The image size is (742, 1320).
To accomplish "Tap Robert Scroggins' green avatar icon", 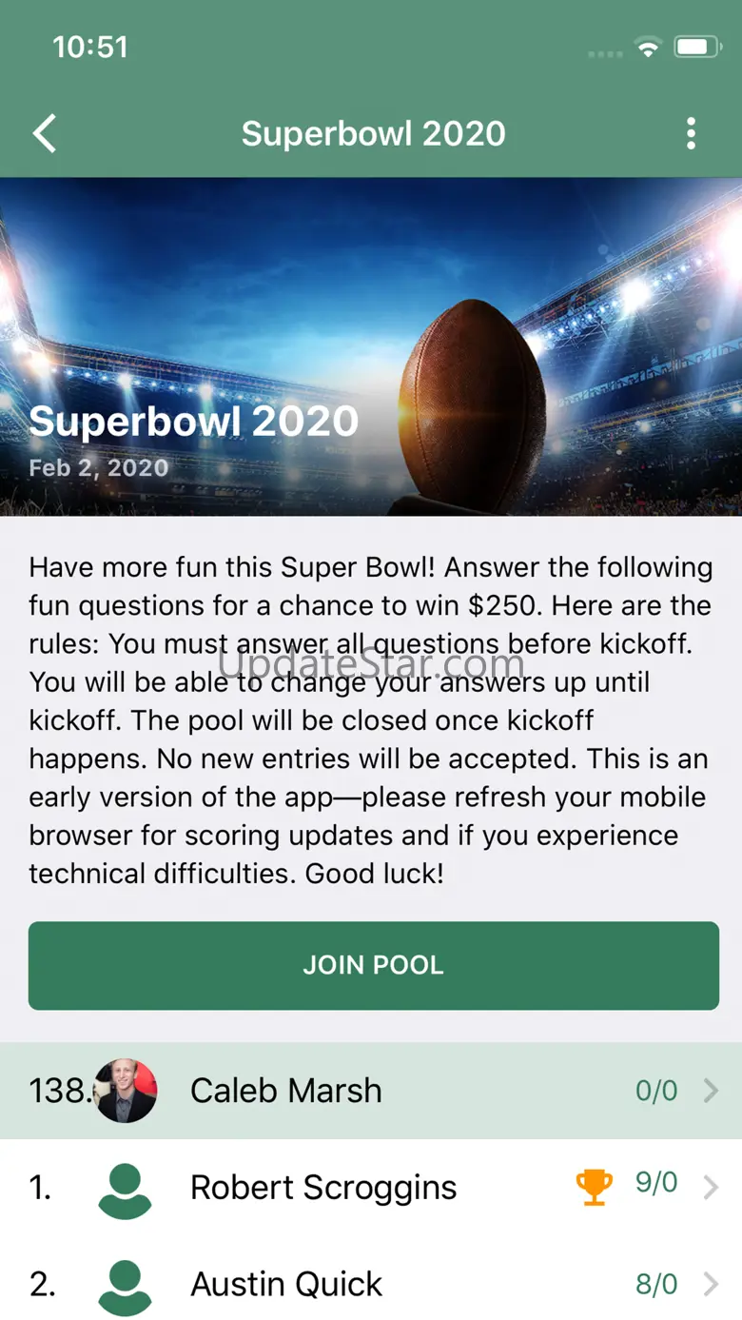I will pyautogui.click(x=125, y=1189).
